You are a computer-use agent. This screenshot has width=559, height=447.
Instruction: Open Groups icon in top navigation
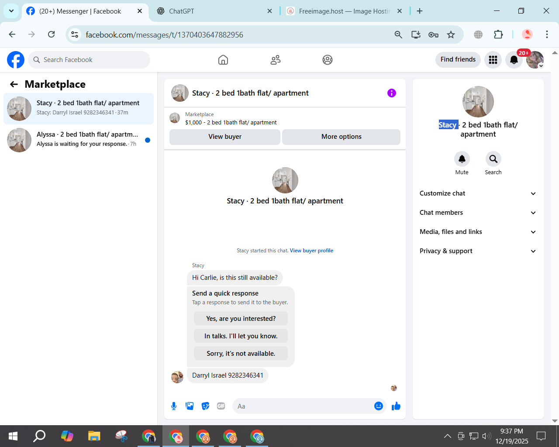[x=328, y=60]
